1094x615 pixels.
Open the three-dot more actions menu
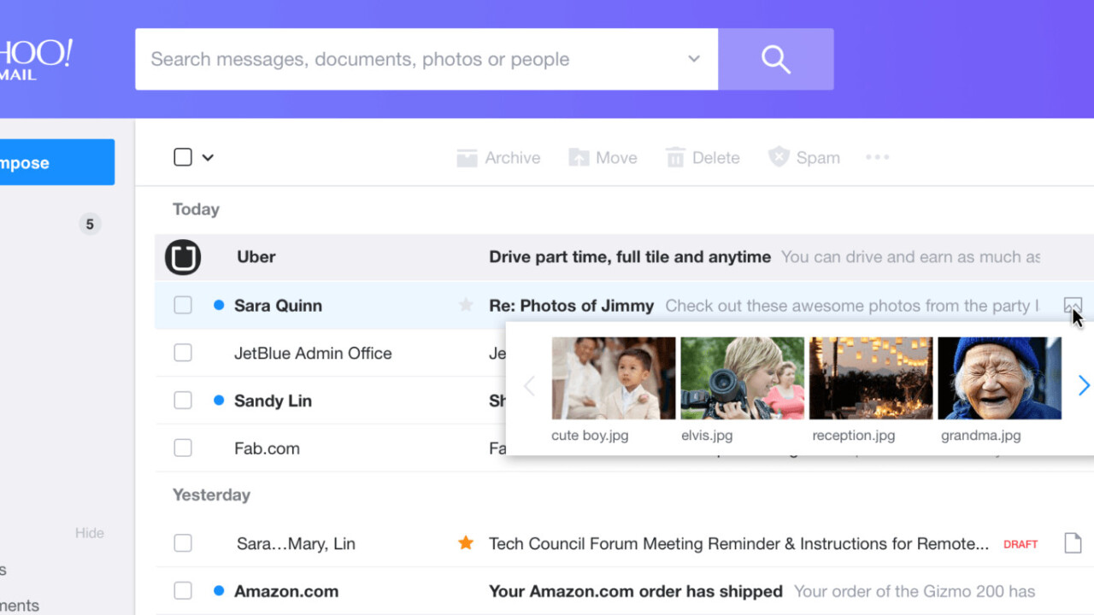pyautogui.click(x=877, y=157)
